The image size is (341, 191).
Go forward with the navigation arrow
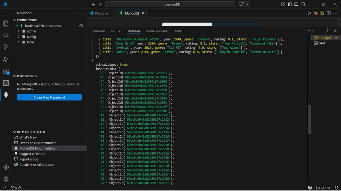click(x=100, y=4)
